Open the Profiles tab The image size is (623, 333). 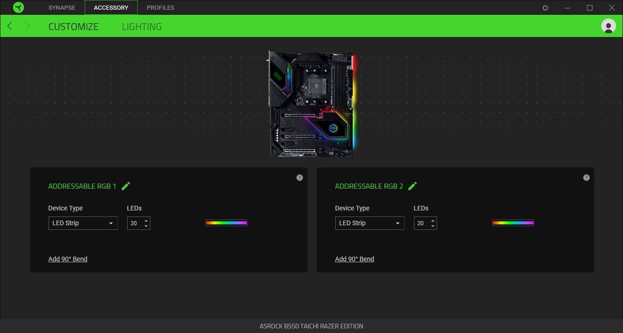pyautogui.click(x=160, y=8)
